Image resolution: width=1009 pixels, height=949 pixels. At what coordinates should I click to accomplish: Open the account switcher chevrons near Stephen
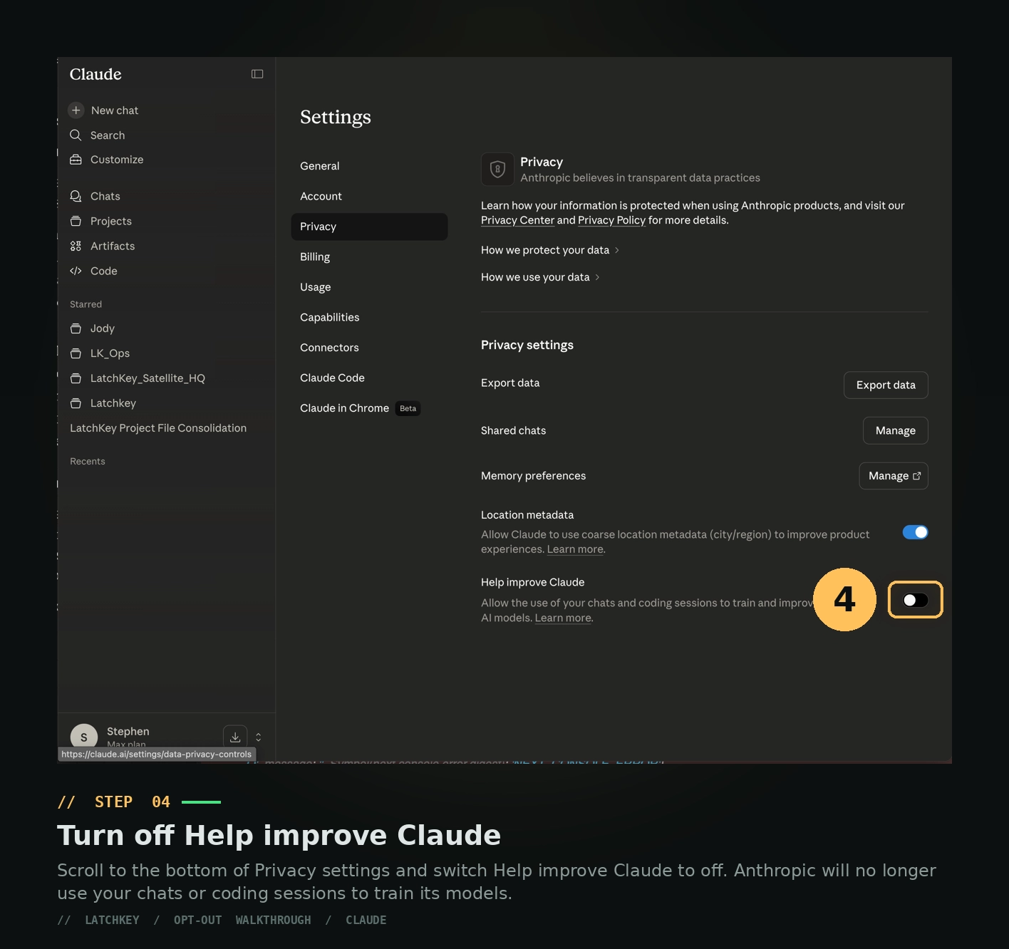[x=259, y=737]
